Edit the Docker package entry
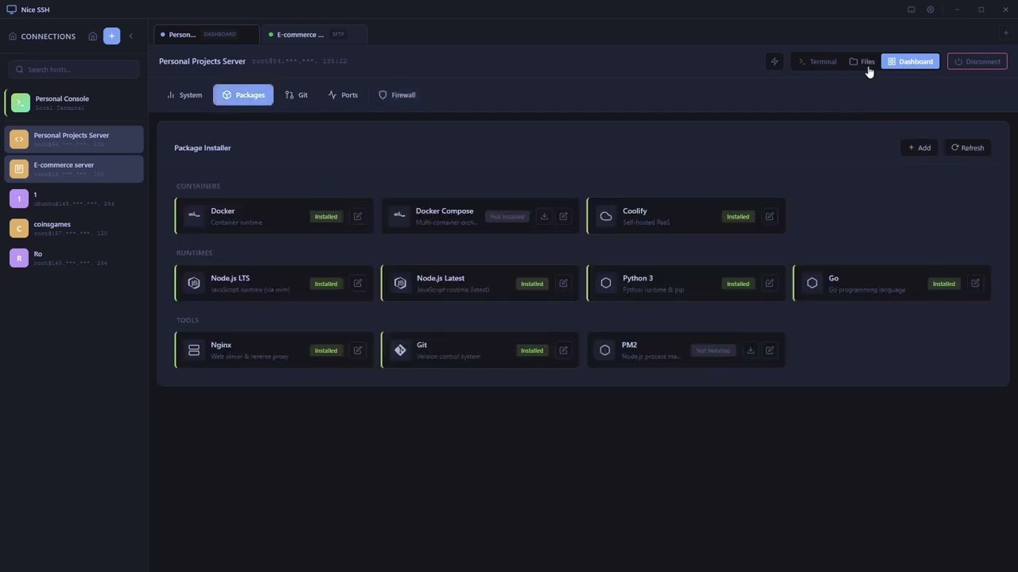Screen dimensions: 1018x572 tap(358, 216)
